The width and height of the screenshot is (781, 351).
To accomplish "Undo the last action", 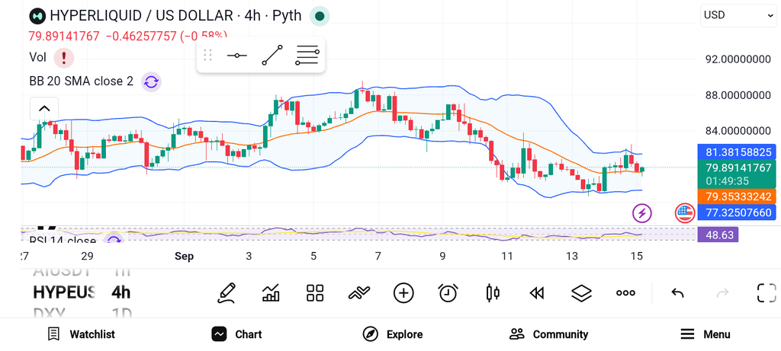I will (x=677, y=293).
